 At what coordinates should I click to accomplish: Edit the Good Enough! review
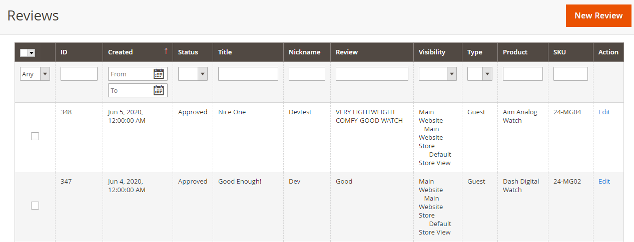604,182
